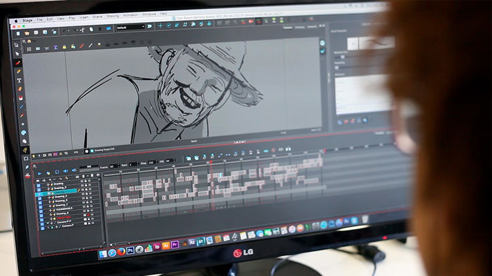This screenshot has width=492, height=276.
Task: Select the Drawing_8 layer row
Action: [x=64, y=213]
